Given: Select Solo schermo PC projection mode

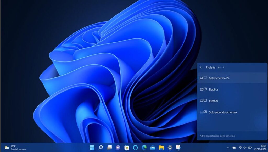Looking at the screenshot, I should pos(232,78).
